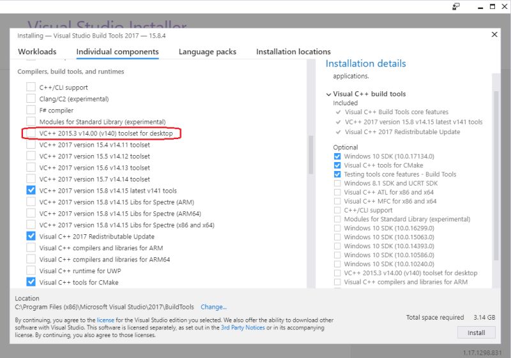Check Windows 10 SDK (10.0.10240.0)

(x=337, y=264)
